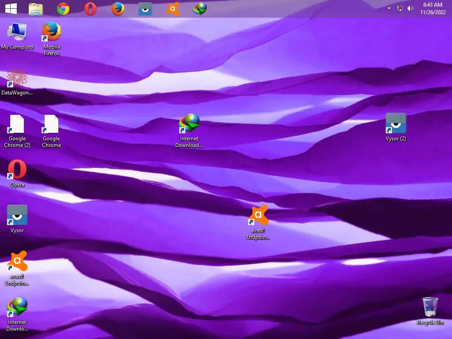This screenshot has width=452, height=339.
Task: Open the network status tray icon
Action: coord(400,8)
